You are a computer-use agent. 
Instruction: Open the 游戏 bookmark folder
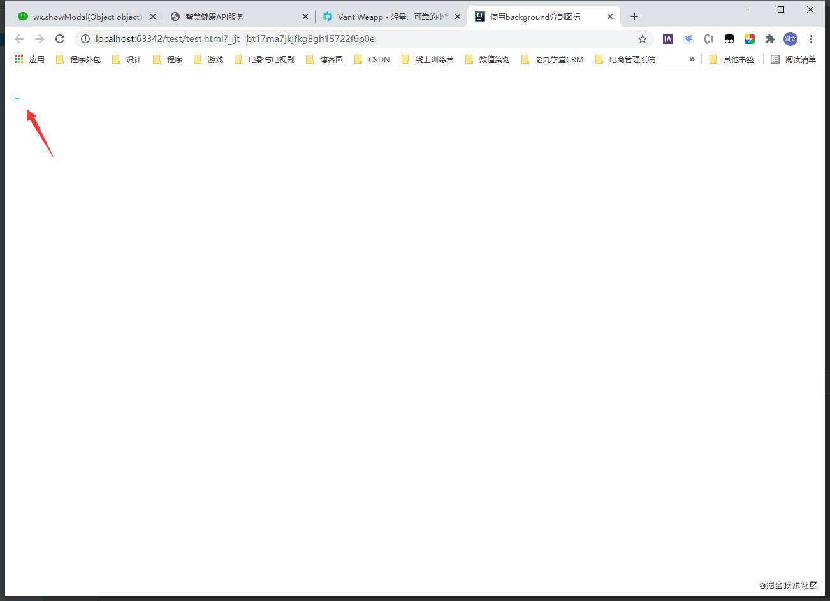pos(208,59)
